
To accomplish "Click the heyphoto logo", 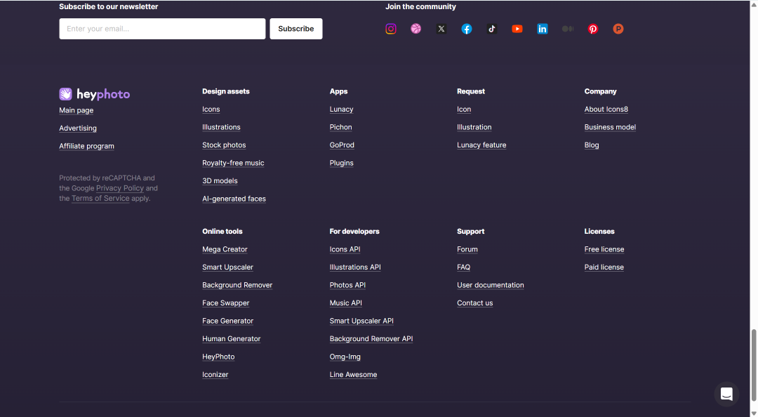I will 95,94.
